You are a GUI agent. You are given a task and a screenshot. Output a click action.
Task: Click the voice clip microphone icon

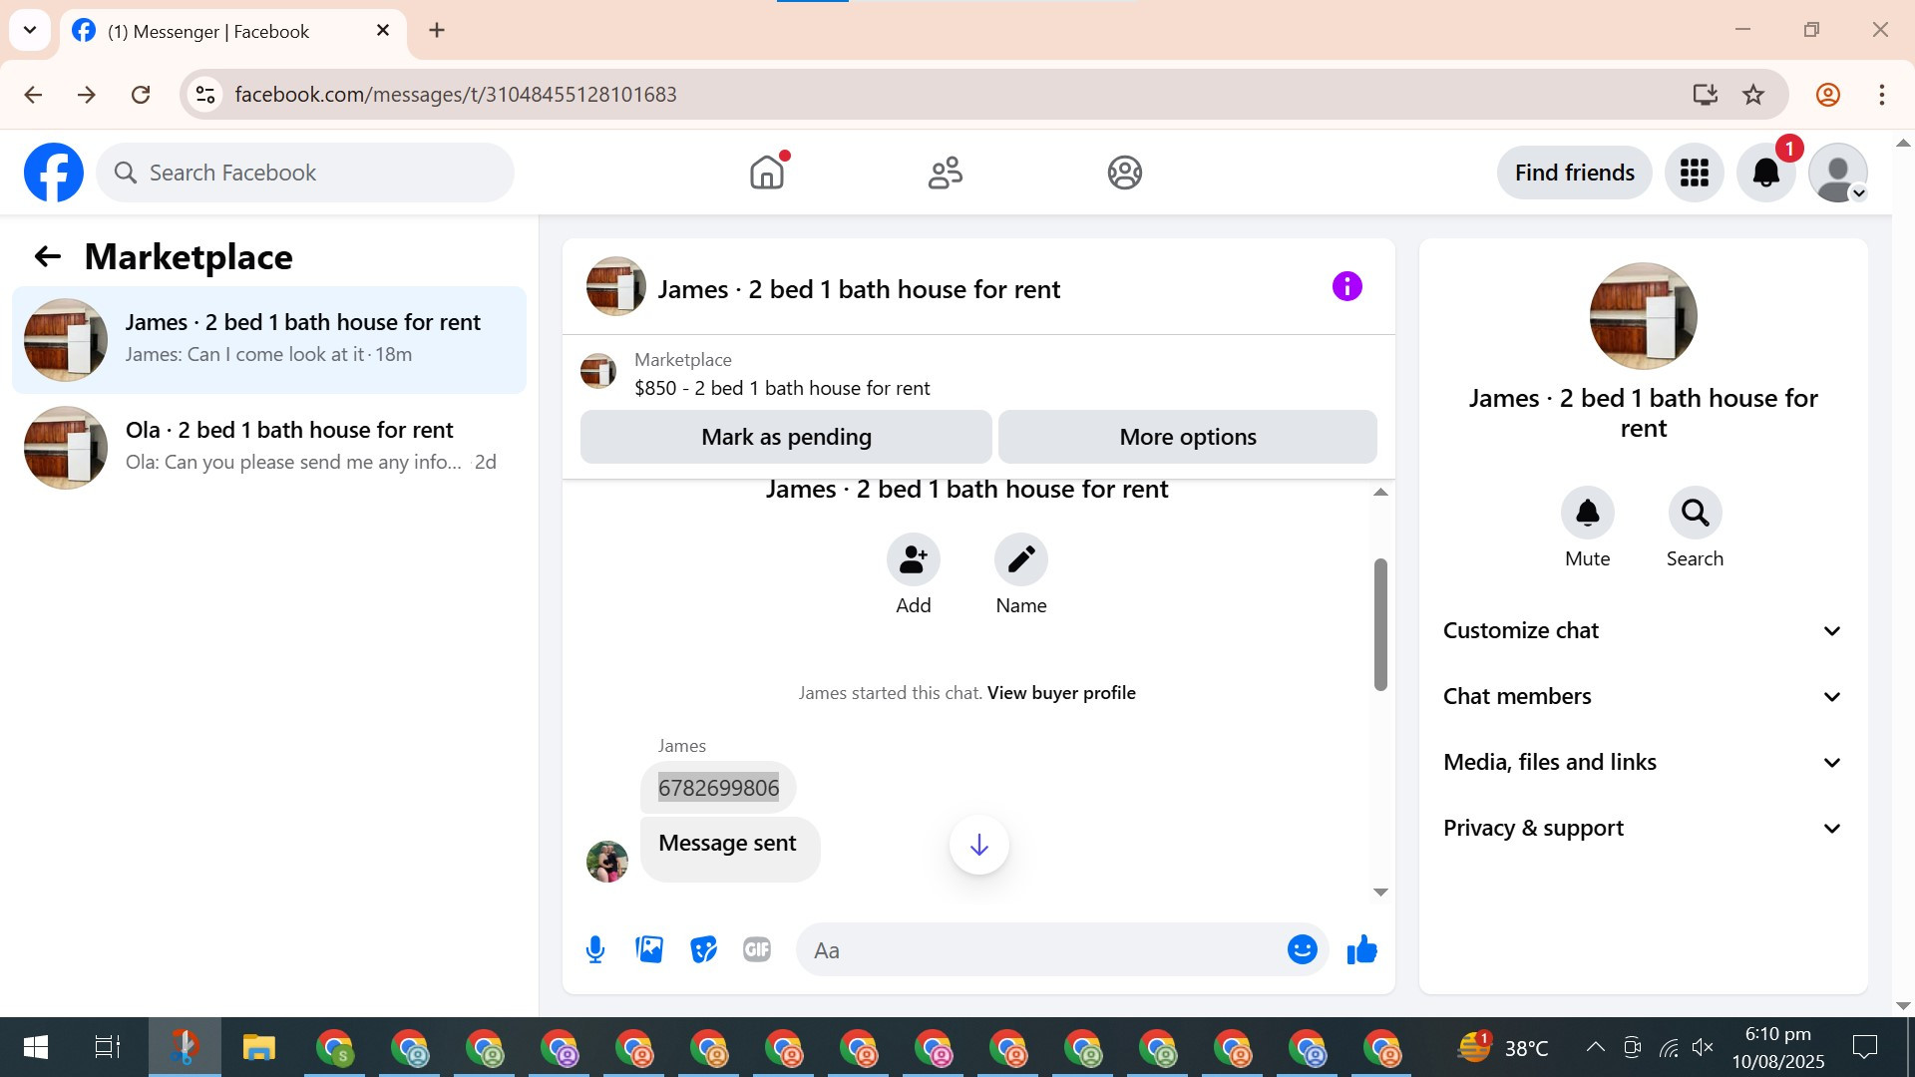tap(595, 950)
